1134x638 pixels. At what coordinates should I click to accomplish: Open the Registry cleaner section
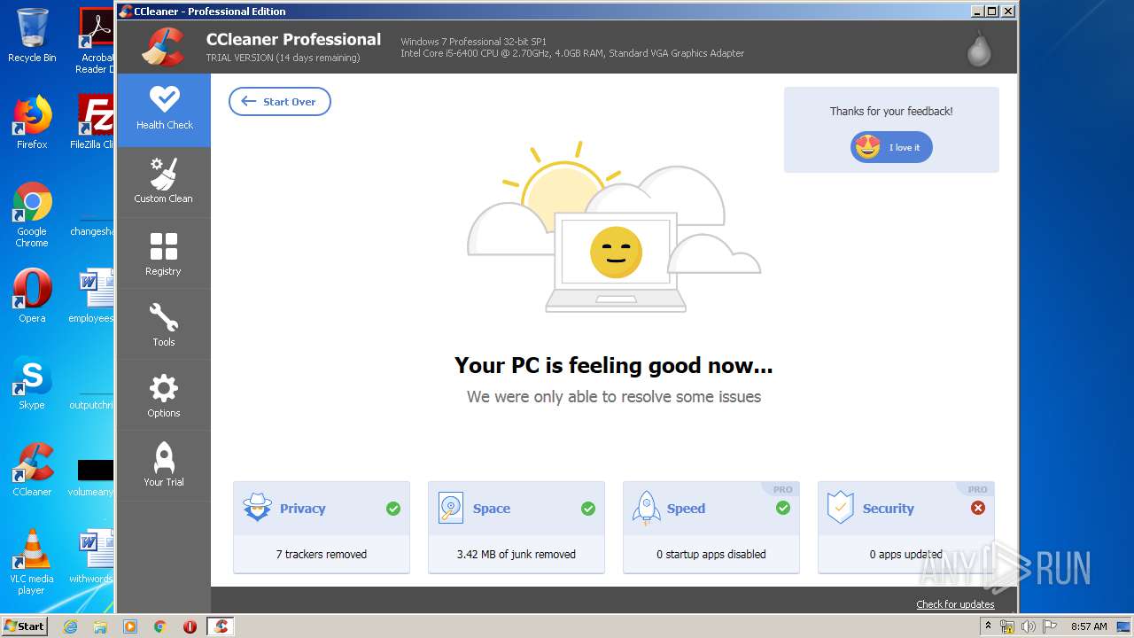pyautogui.click(x=164, y=253)
